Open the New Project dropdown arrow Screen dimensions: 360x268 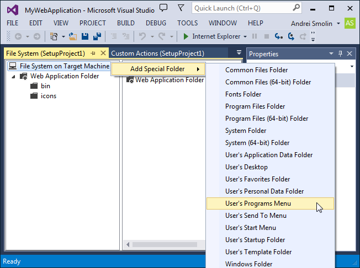(63, 37)
